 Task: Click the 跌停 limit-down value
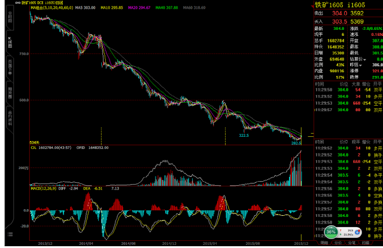[378, 77]
